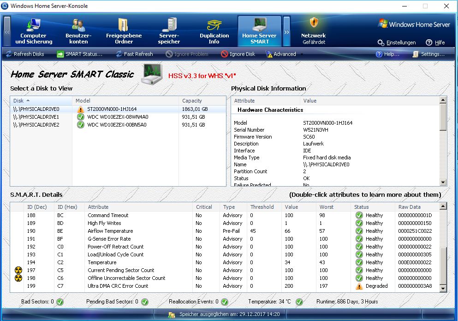The width and height of the screenshot is (458, 321).
Task: Click the Netzwerk Gefährdet shield icon
Action: [x=314, y=22]
